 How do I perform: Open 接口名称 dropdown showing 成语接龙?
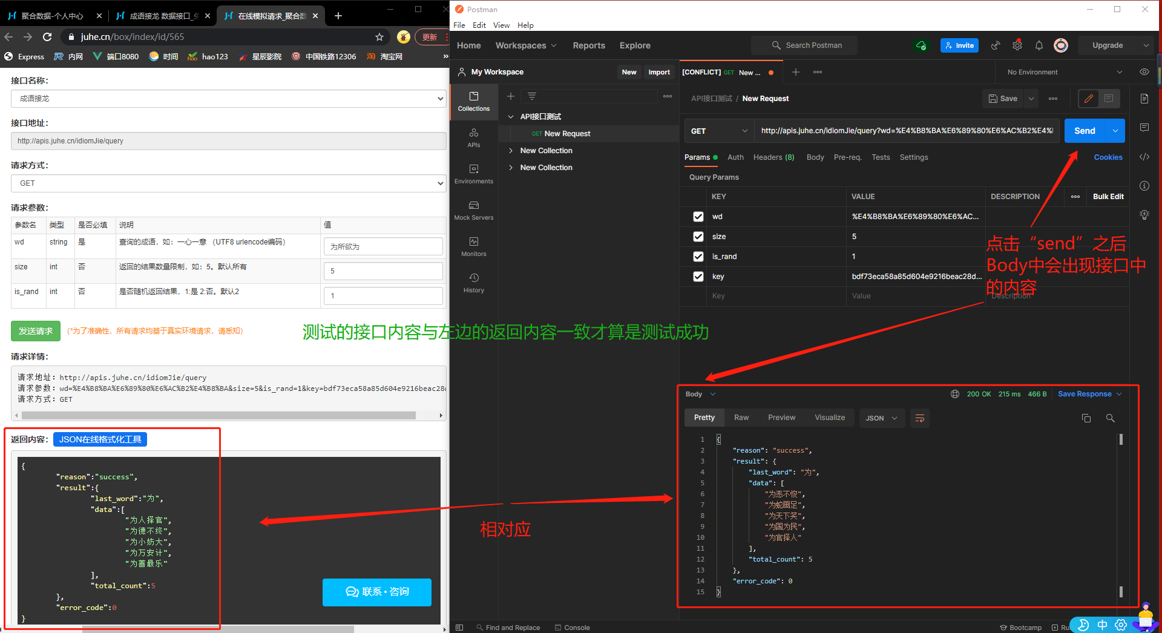click(x=229, y=99)
